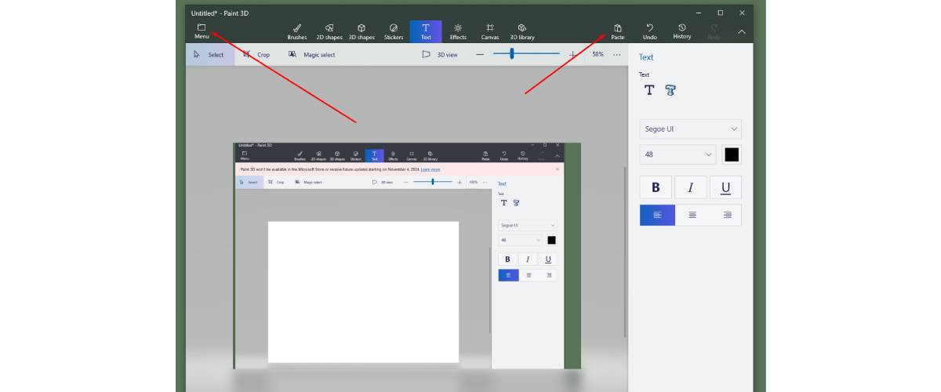The height and width of the screenshot is (392, 941).
Task: Click the Paste button
Action: pyautogui.click(x=618, y=31)
